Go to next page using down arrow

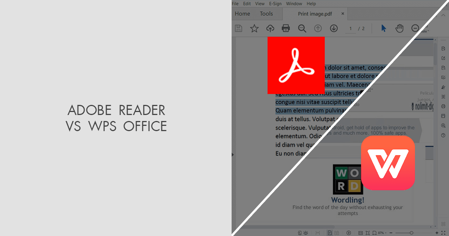(x=333, y=28)
